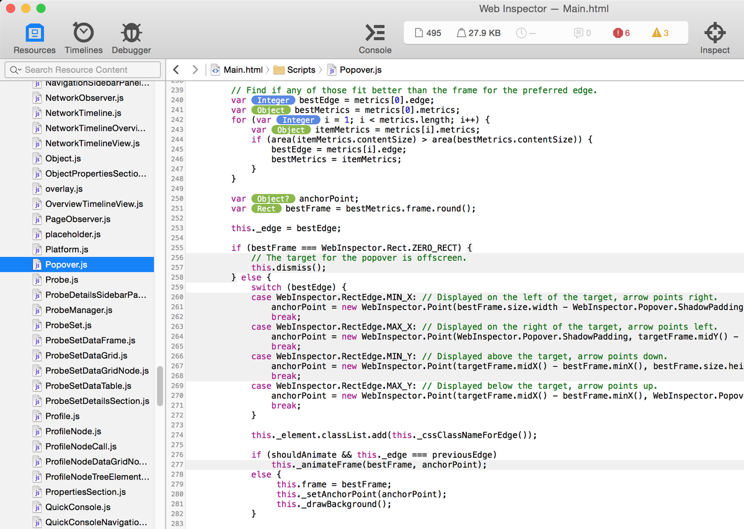Click the Integer type token for bestEdge
The width and height of the screenshot is (744, 529).
(273, 100)
